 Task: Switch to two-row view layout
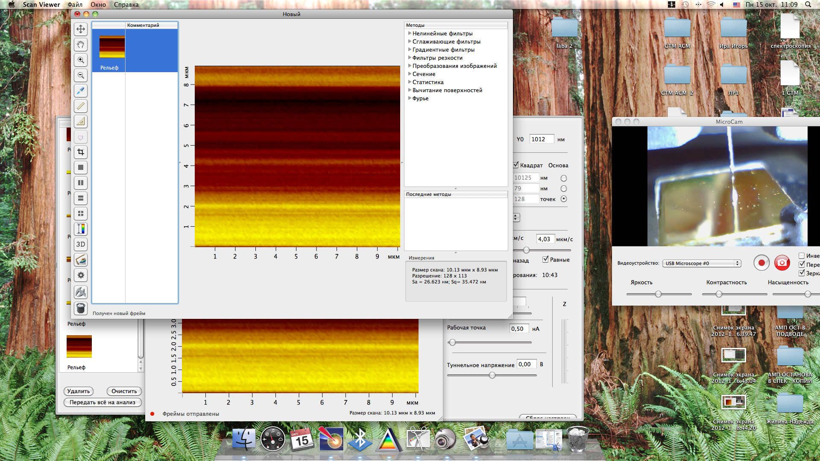(81, 198)
